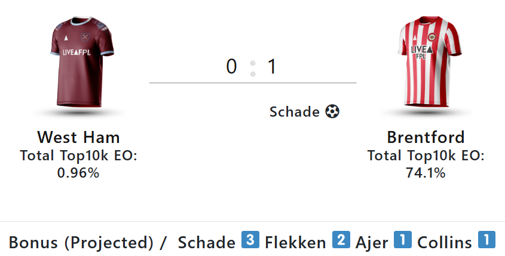Screen dimensions: 505x256
Task: Click Flekken's blue bonus badge 2
Action: 341,240
